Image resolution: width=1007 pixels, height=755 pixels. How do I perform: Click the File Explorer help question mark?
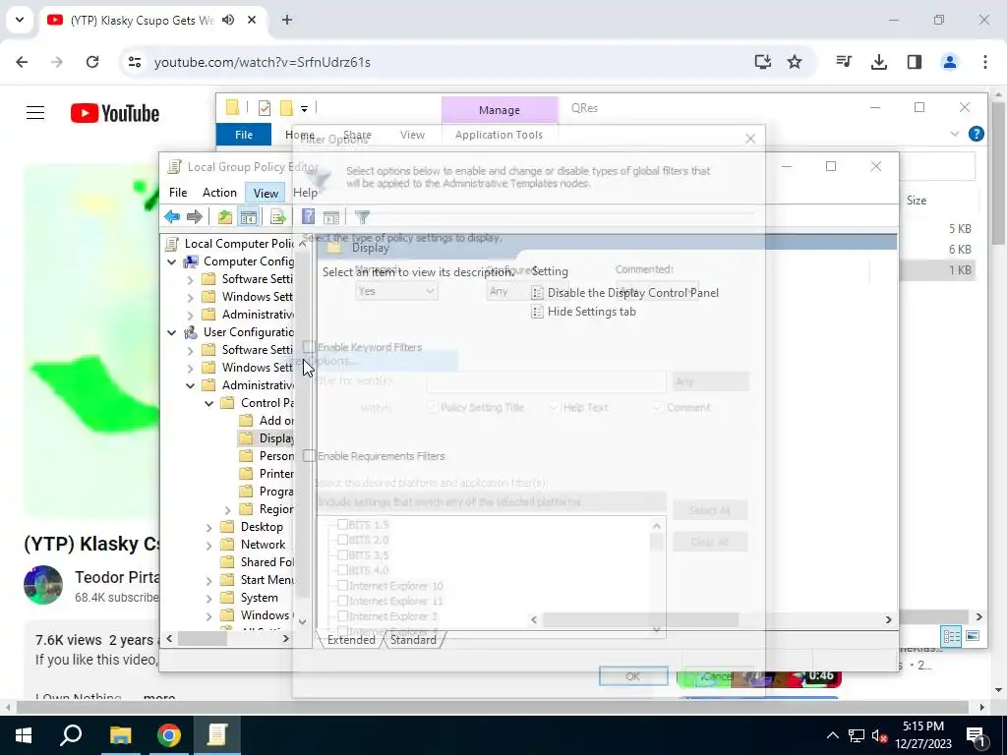[x=977, y=134]
